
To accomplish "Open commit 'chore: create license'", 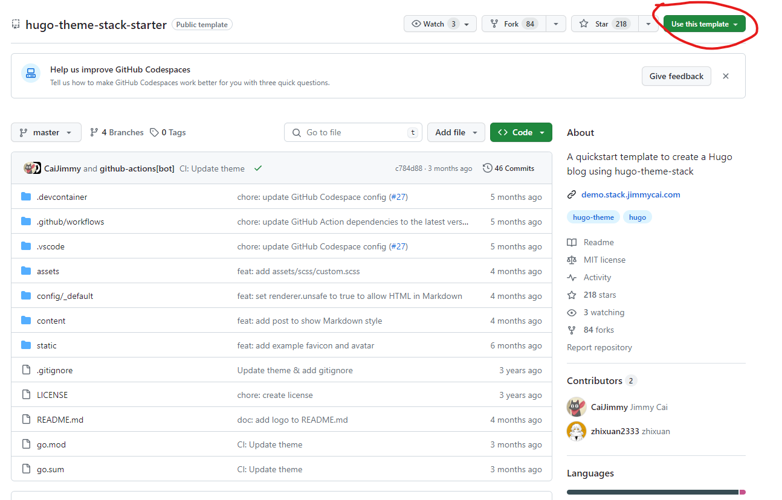I will [275, 395].
